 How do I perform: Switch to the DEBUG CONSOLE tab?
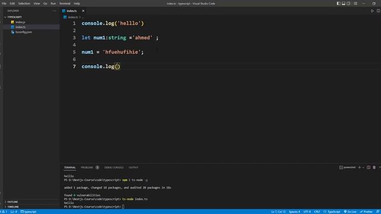tap(114, 168)
